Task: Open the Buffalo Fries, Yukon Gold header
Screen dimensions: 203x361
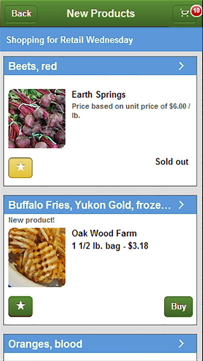Action: pyautogui.click(x=100, y=205)
